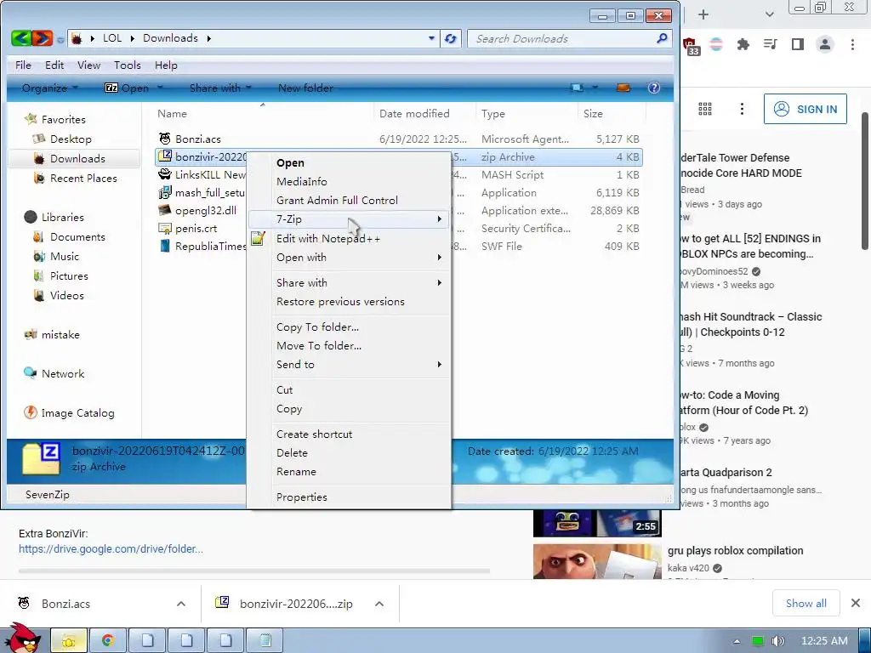Click the Notepad++ icon in context menu
Screen dimensions: 871x653
[x=258, y=239]
